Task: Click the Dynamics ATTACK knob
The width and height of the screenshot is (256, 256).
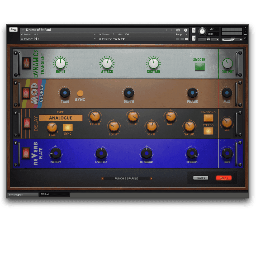Action: pyautogui.click(x=107, y=63)
